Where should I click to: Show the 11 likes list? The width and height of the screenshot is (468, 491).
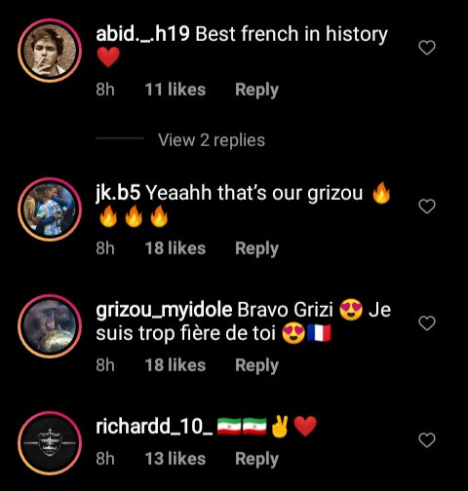pyautogui.click(x=175, y=90)
